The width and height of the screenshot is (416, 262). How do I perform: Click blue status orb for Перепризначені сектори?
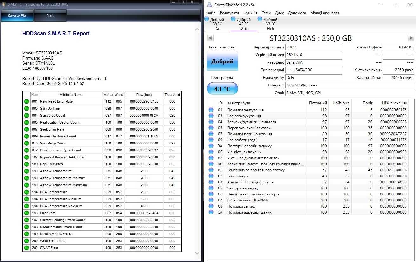(211, 128)
